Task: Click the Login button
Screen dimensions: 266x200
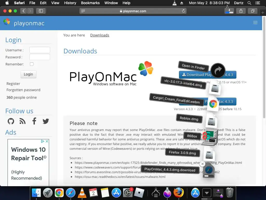Action: pos(28,74)
